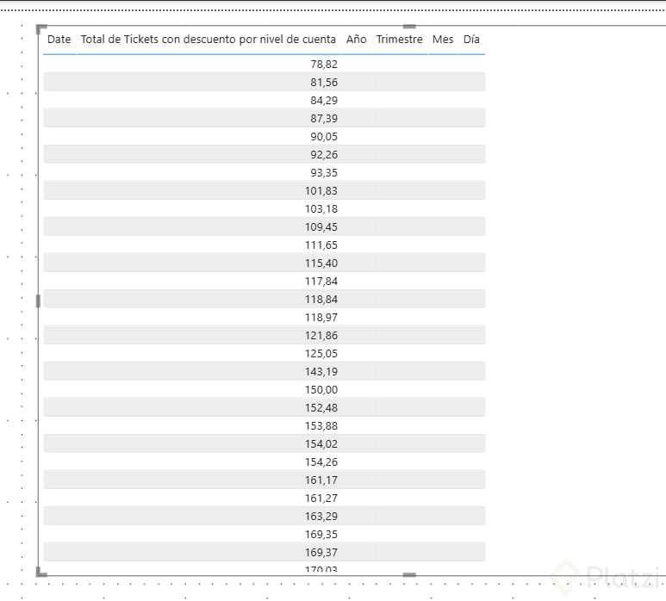Click the 161,27 value
The height and width of the screenshot is (601, 666).
(x=321, y=499)
